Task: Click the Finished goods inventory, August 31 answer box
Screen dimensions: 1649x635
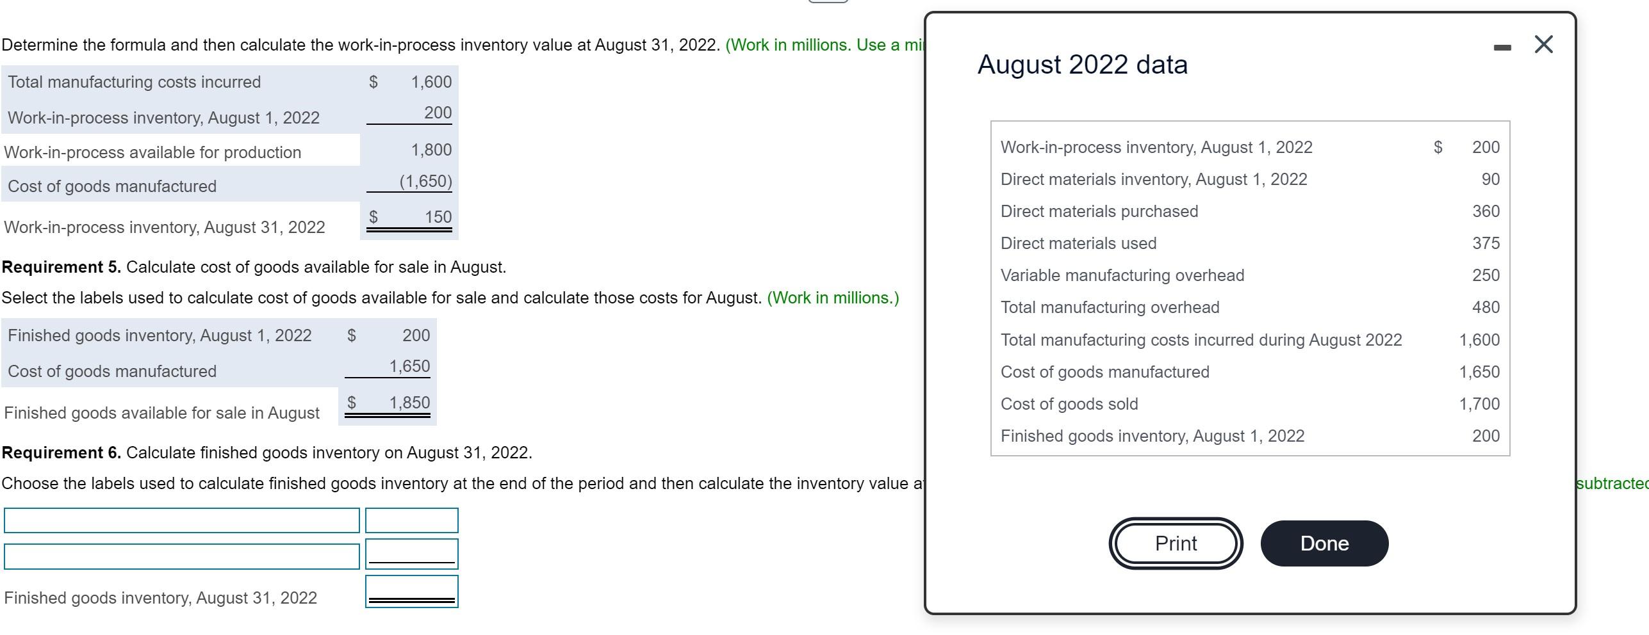Action: click(412, 597)
